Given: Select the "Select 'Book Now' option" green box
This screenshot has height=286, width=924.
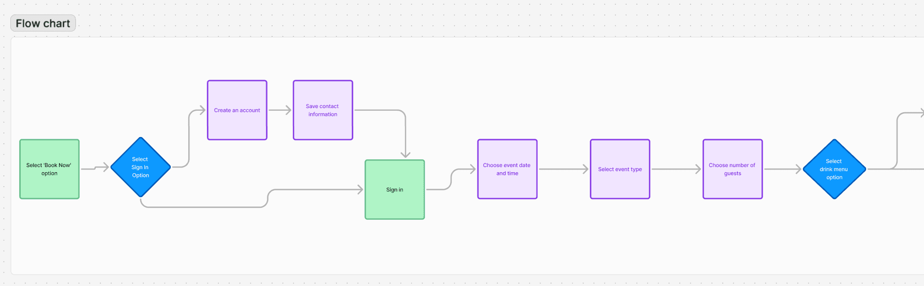Looking at the screenshot, I should pyautogui.click(x=50, y=169).
